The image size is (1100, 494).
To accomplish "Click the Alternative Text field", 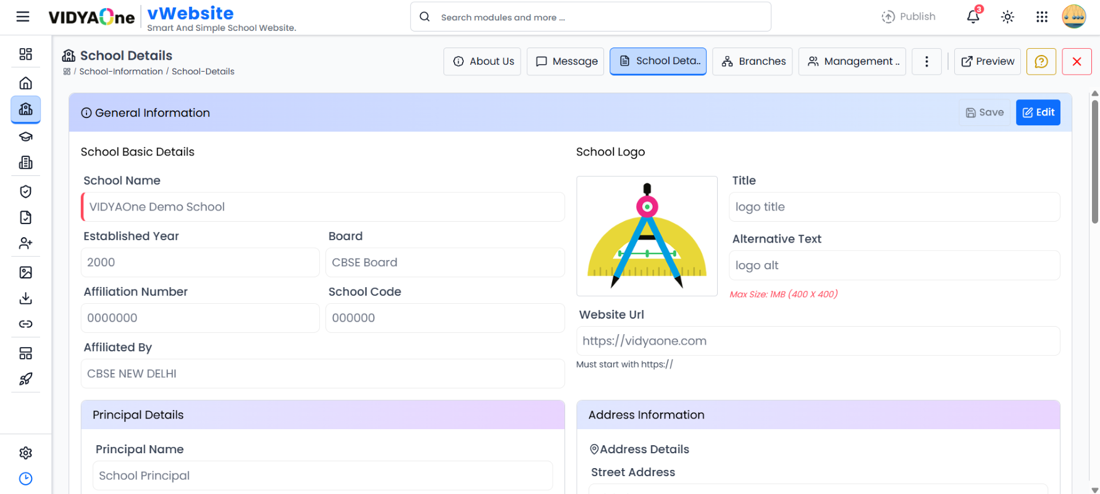I will coord(894,265).
